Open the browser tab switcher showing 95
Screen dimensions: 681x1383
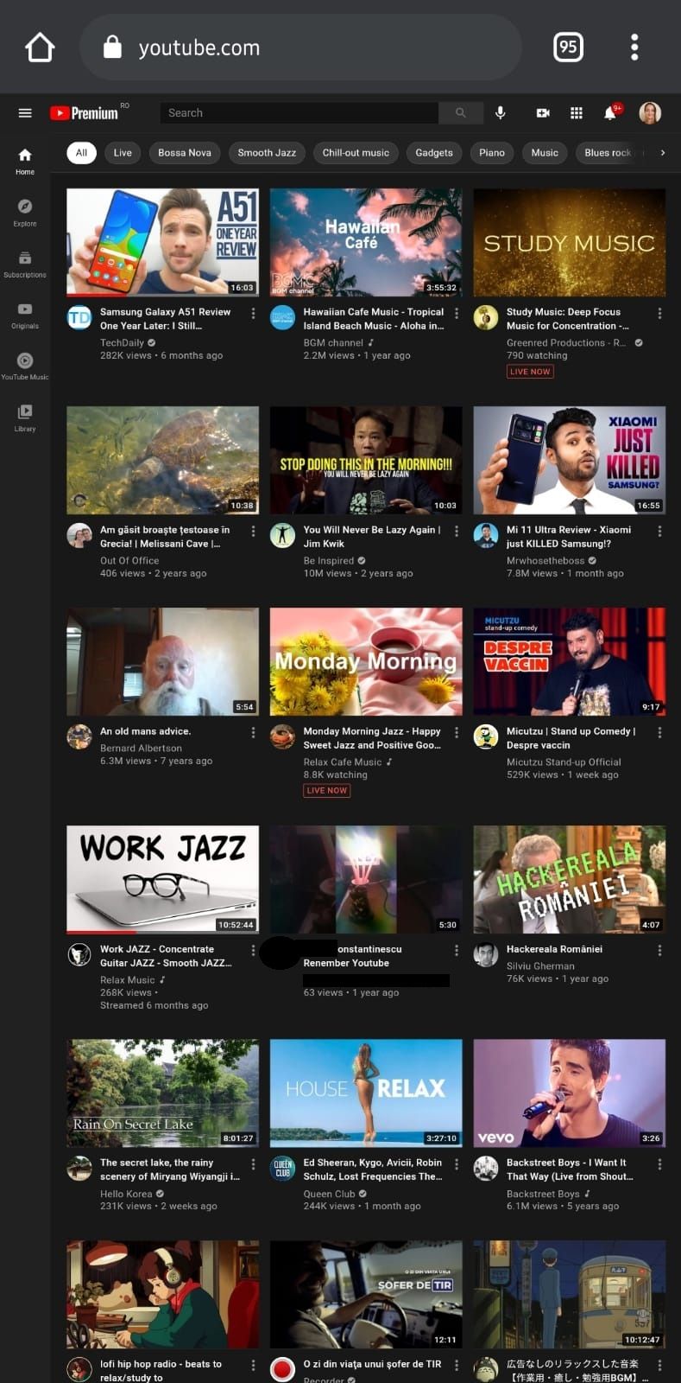click(568, 47)
